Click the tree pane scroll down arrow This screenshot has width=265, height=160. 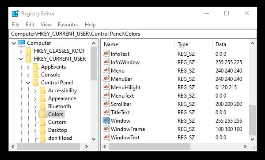pyautogui.click(x=94, y=139)
